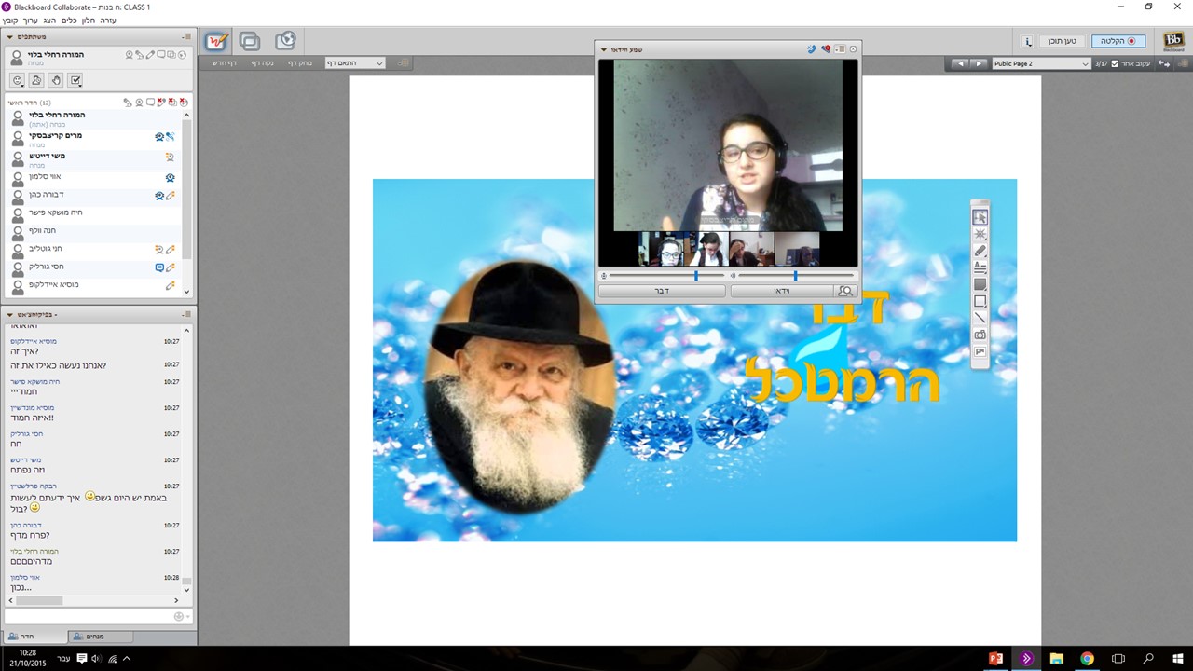1193x671 pixels.
Task: Toggle the דבר talk button
Action: 661,291
